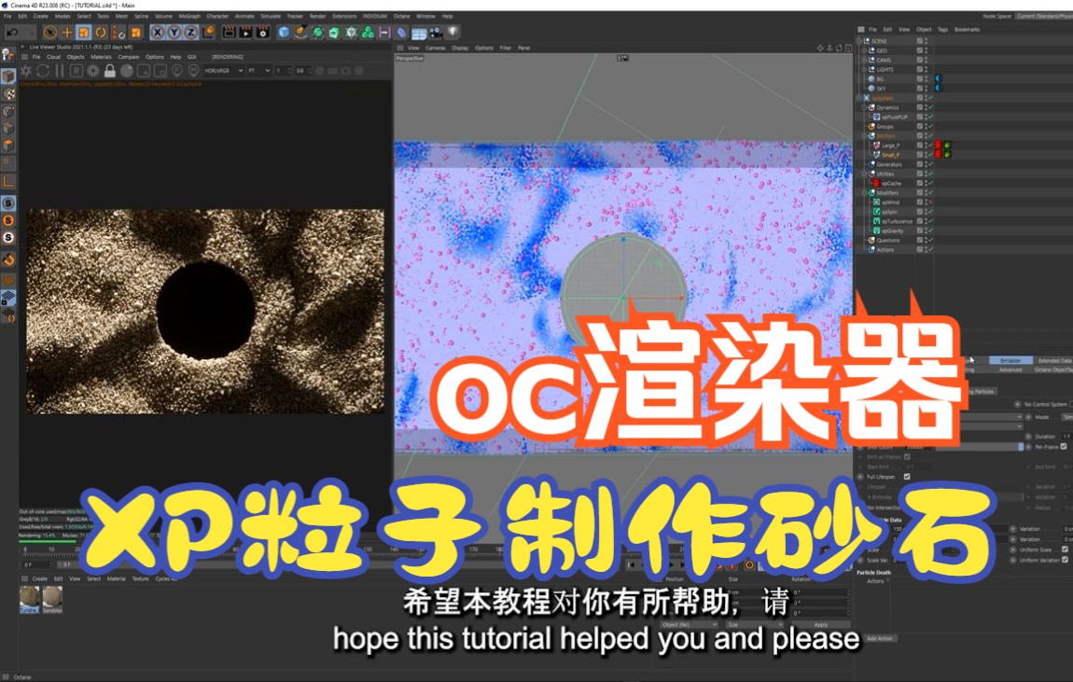Click the xpFluidFLIP icon under Dynamics
The width and height of the screenshot is (1073, 682).
pyautogui.click(x=876, y=117)
